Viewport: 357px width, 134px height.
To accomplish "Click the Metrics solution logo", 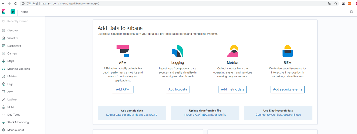I will click(233, 51).
